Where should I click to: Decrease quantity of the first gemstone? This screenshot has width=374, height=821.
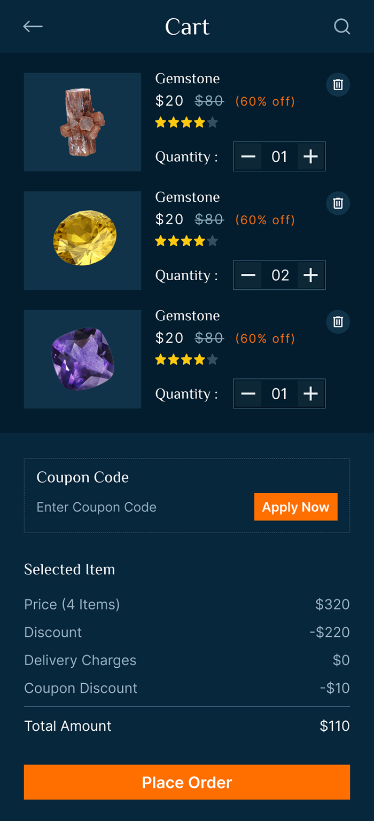(248, 156)
